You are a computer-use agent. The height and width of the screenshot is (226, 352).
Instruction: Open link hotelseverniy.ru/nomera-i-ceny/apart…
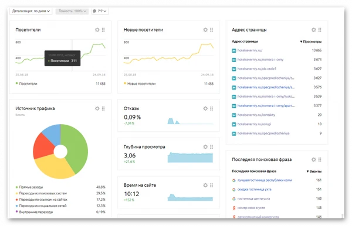(266, 106)
